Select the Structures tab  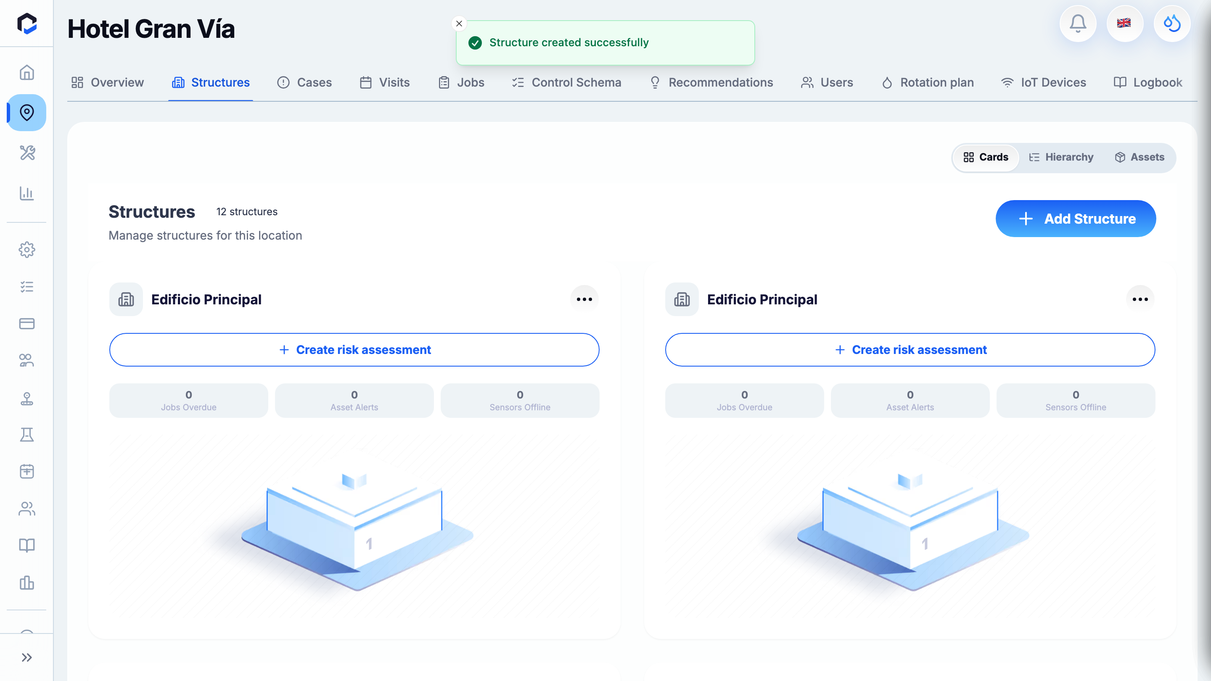coord(211,83)
